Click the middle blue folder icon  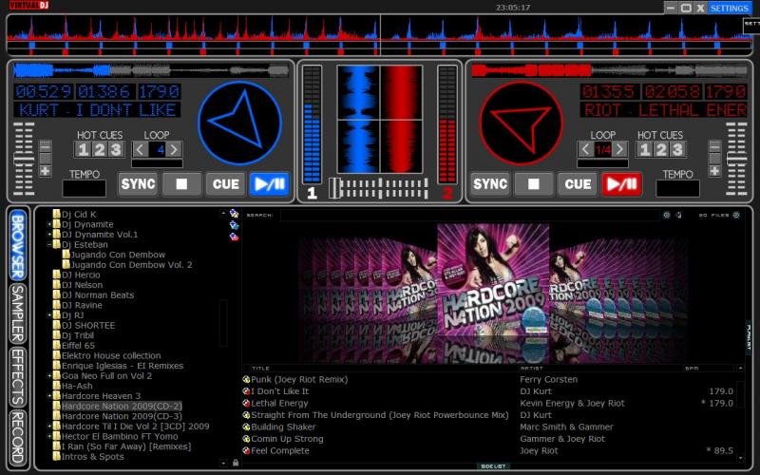click(x=234, y=225)
